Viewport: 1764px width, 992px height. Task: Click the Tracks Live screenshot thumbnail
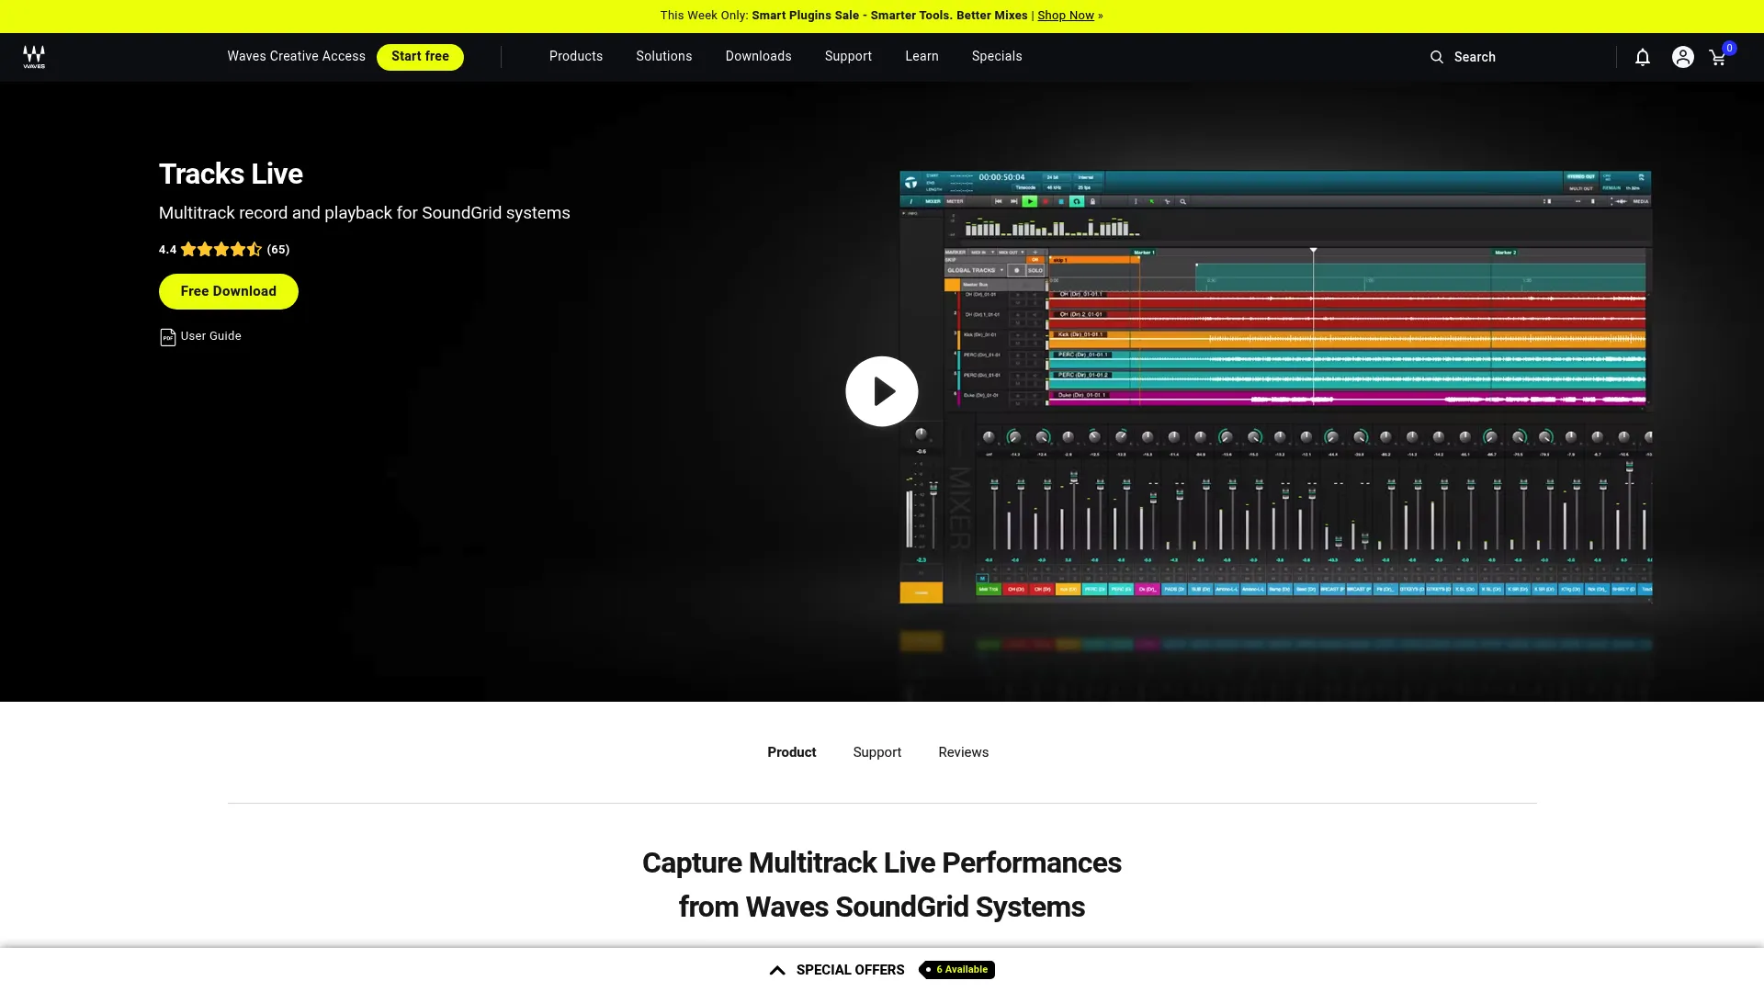pos(1275,387)
